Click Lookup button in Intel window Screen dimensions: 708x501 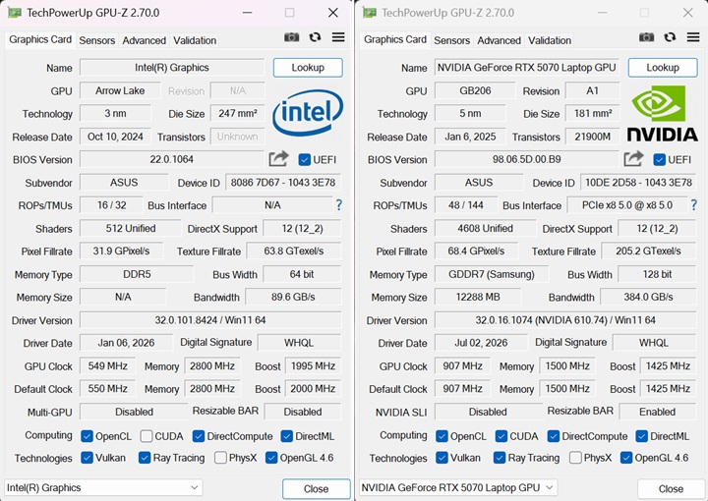[308, 68]
